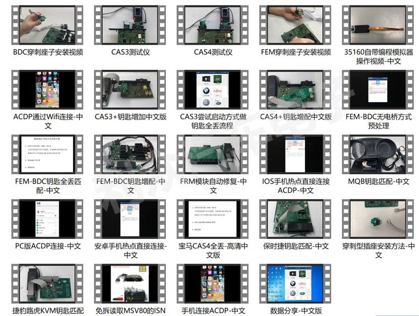The width and height of the screenshot is (419, 316).
Task: Select the label FEM-BDC钥匙全丢匹配-中文
Action: tap(48, 186)
